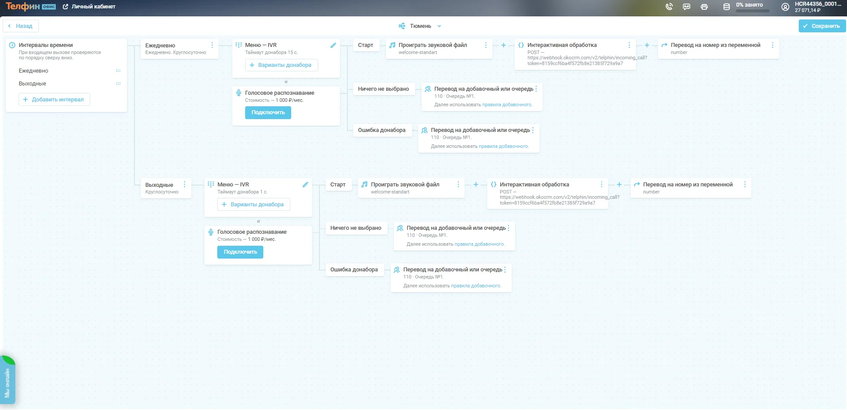Open options for top Перевод на номер из переменной
The image size is (847, 410).
tap(772, 45)
